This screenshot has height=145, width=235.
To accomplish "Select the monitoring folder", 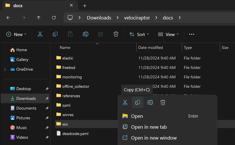I will pos(72,77).
